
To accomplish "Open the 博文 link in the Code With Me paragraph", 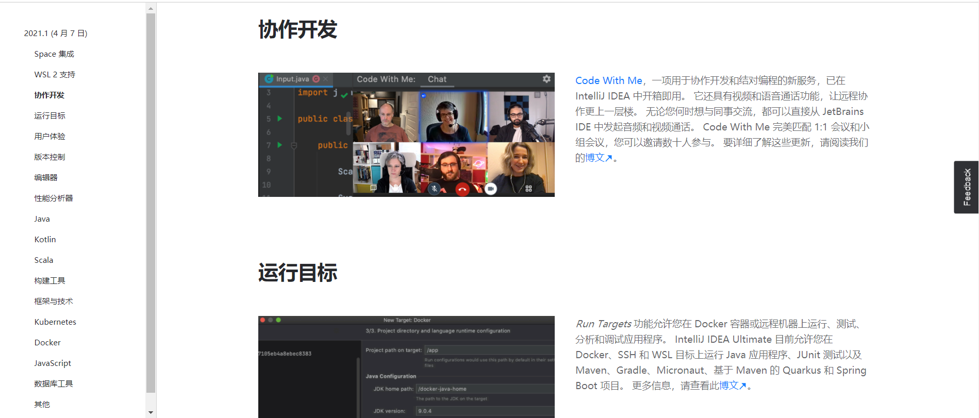I will [599, 158].
